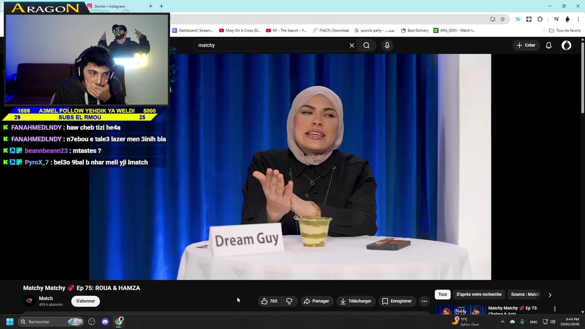Image resolution: width=585 pixels, height=329 pixels.
Task: Click the page vertical scrollbar thumb
Action: (582, 78)
